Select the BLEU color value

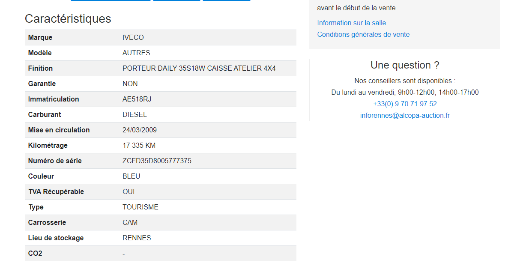(131, 176)
